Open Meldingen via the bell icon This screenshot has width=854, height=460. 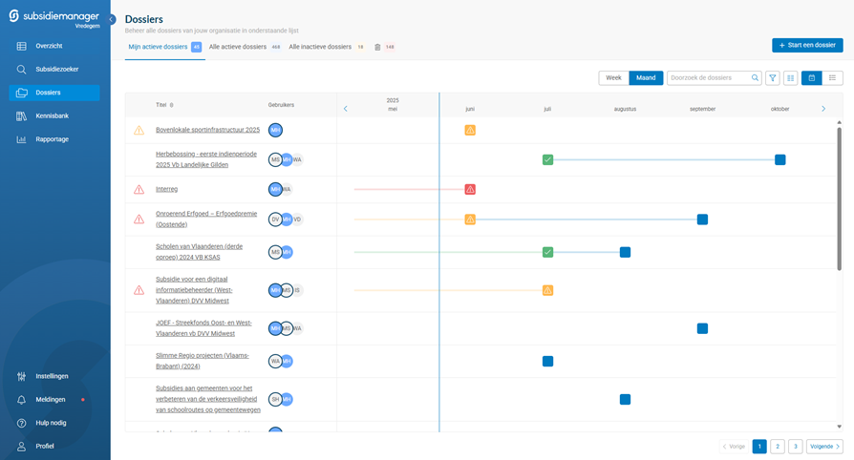[21, 400]
